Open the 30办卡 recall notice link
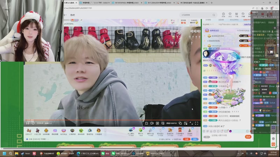The image size is (280, 157). (37, 139)
